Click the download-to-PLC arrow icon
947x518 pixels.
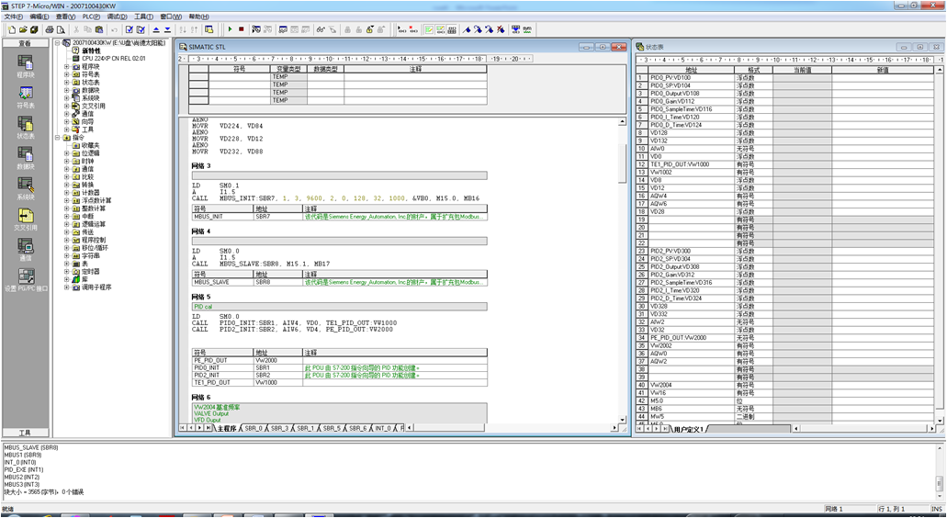point(167,29)
